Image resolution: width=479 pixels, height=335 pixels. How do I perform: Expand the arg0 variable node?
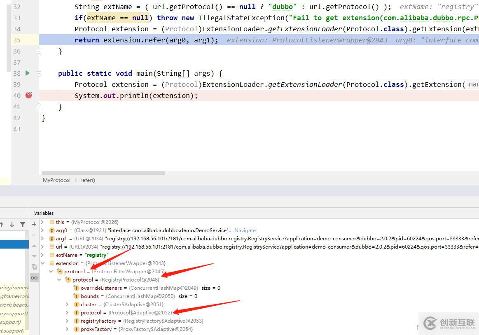[43, 230]
